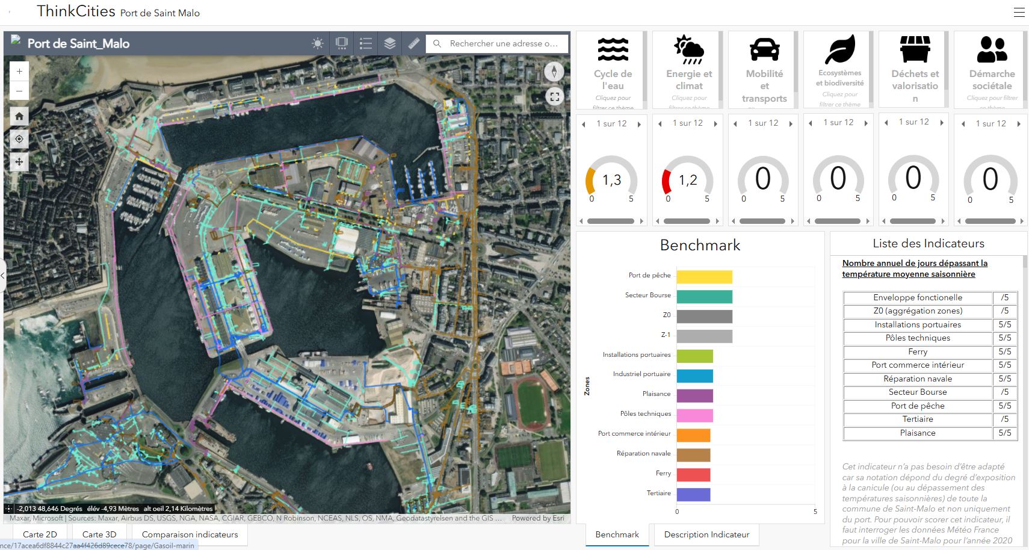1029x550 pixels.
Task: Switch to the Carte 3D tab
Action: click(98, 534)
